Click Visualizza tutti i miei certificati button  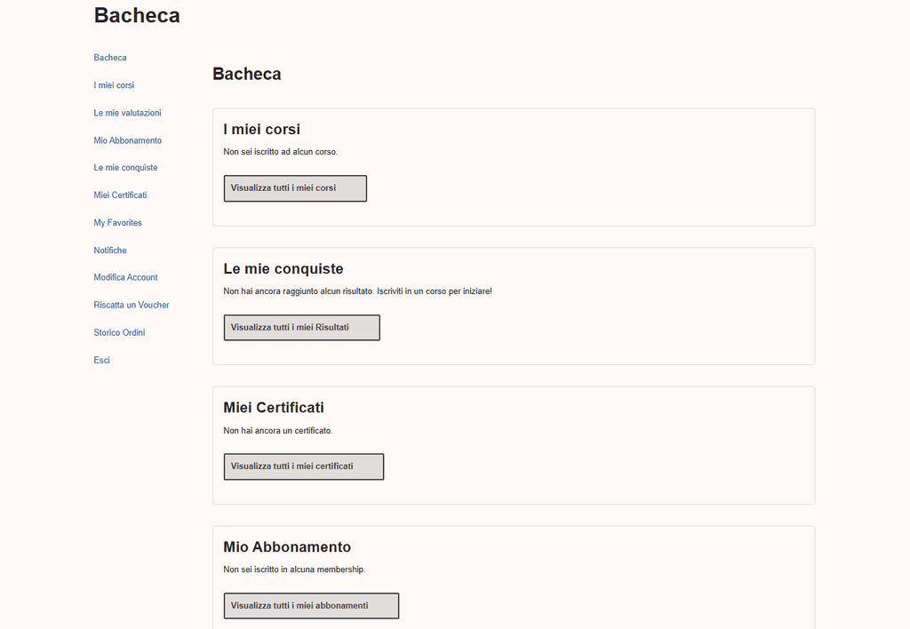click(304, 466)
